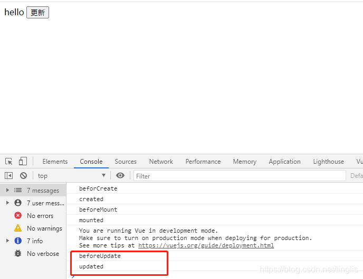Image resolution: width=363 pixels, height=279 pixels.
Task: Clear the console with the ban icon
Action: click(x=23, y=176)
